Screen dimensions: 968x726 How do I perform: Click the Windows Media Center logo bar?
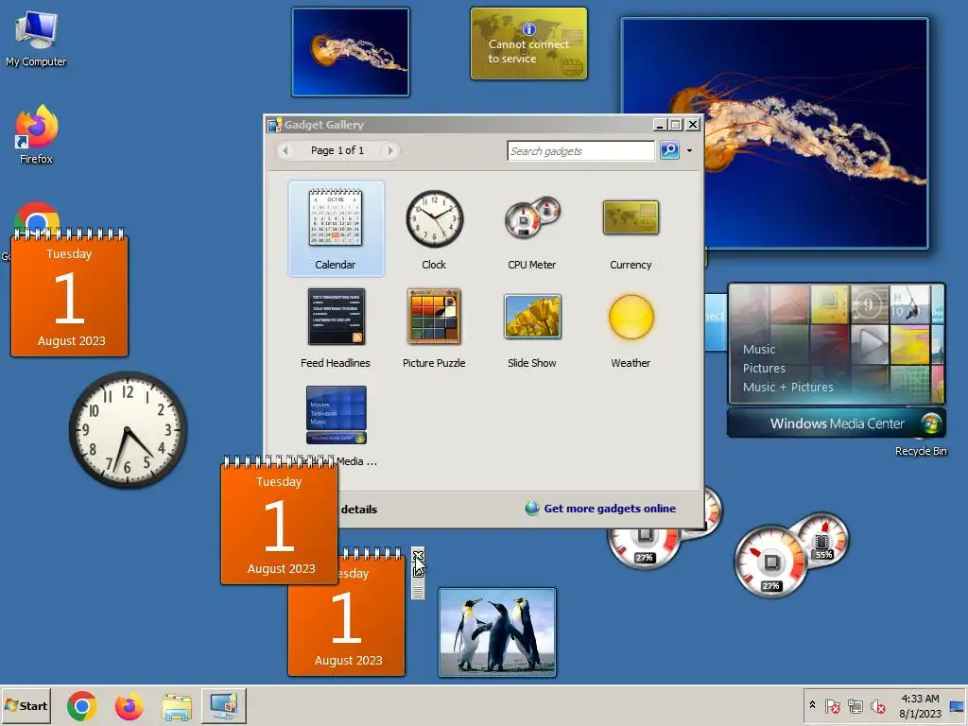click(x=837, y=423)
